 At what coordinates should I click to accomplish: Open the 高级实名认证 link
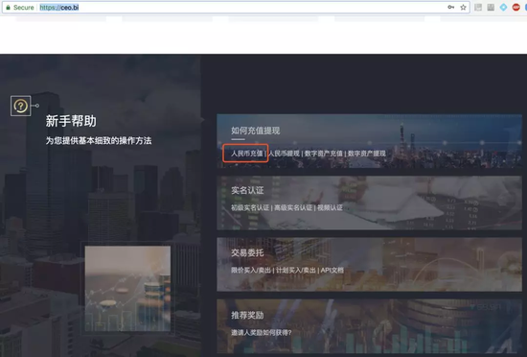click(x=293, y=207)
